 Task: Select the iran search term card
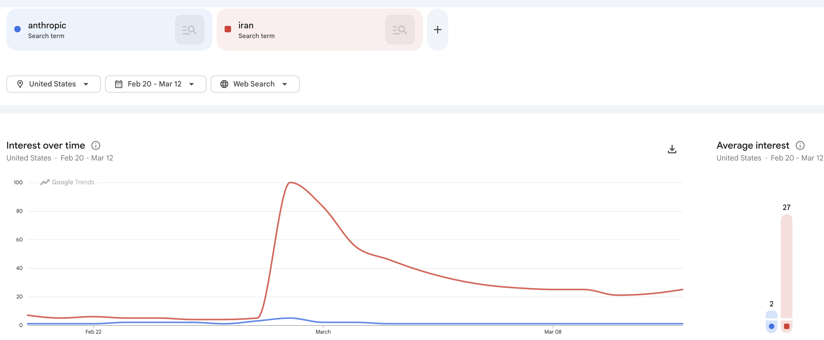coord(320,30)
